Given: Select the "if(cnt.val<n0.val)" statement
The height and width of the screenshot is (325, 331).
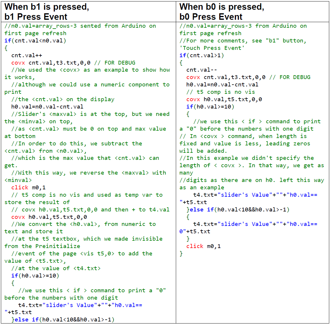Looking at the screenshot, I should [x=35, y=41].
